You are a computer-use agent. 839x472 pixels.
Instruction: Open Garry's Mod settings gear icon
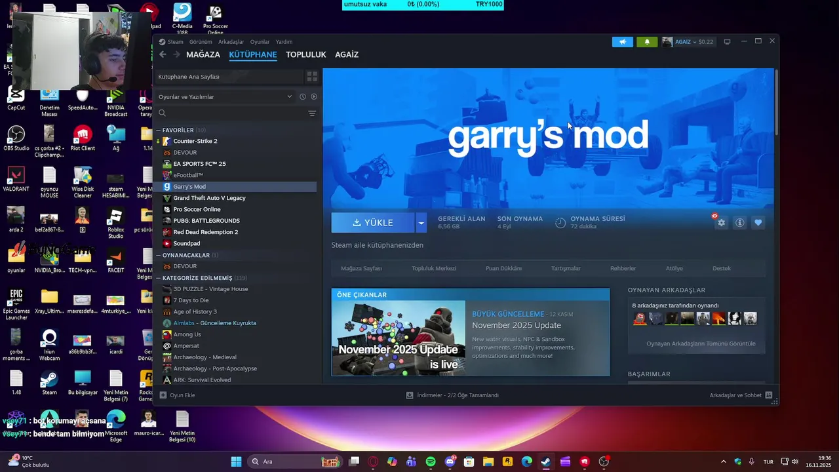[x=721, y=223]
